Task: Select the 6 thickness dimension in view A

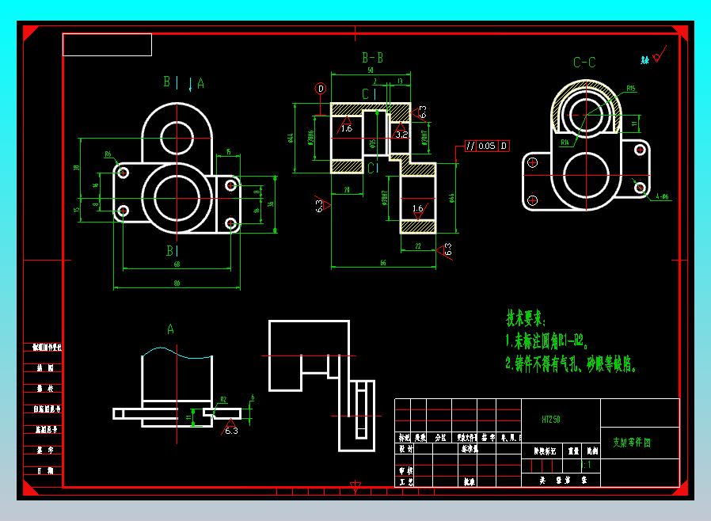Action: click(253, 397)
